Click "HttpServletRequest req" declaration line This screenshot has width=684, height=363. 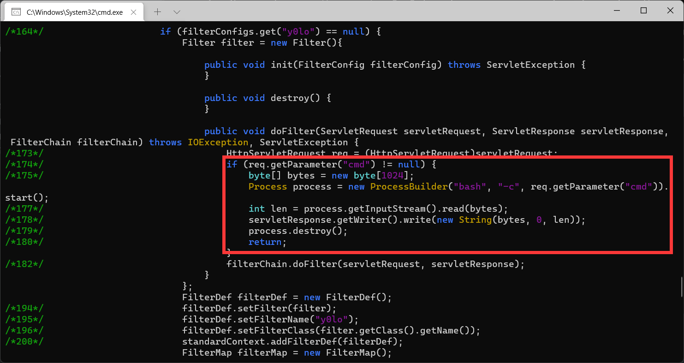(x=392, y=154)
